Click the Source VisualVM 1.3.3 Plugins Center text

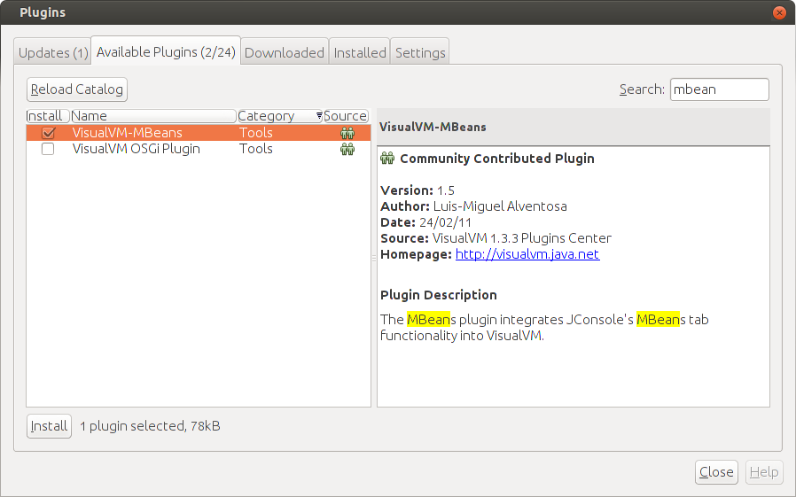496,238
